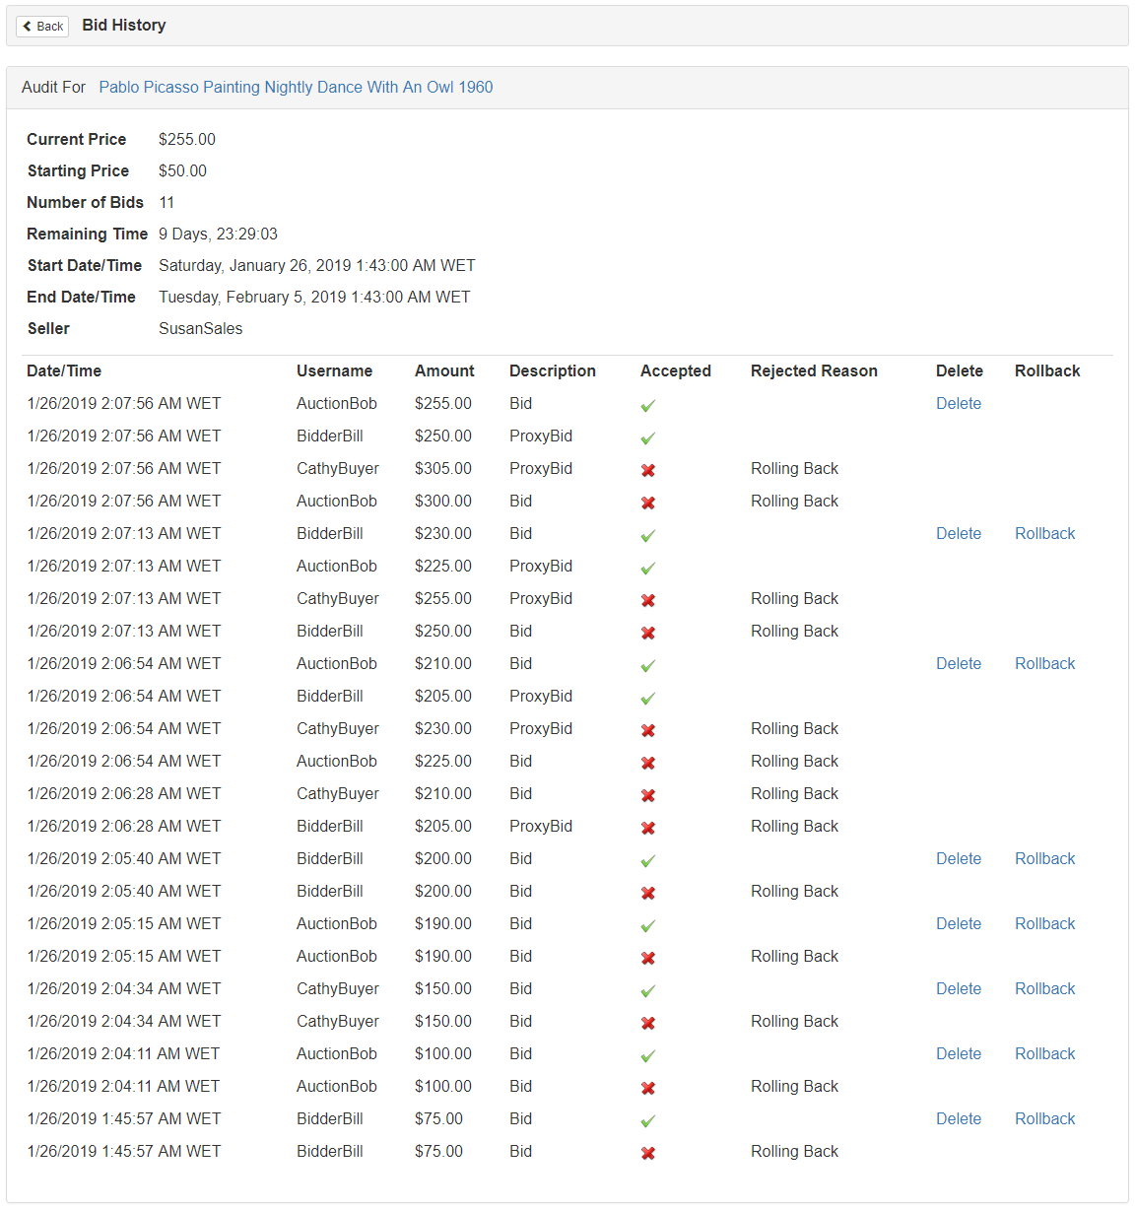This screenshot has width=1135, height=1210.
Task: Delete BidderBill's $230.00 bid
Action: coord(959,533)
